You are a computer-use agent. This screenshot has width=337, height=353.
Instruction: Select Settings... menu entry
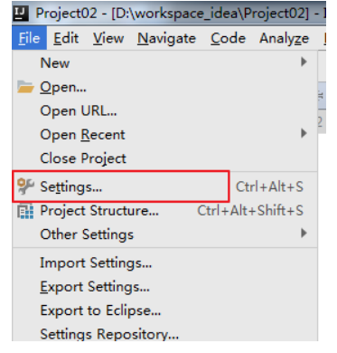164,186
